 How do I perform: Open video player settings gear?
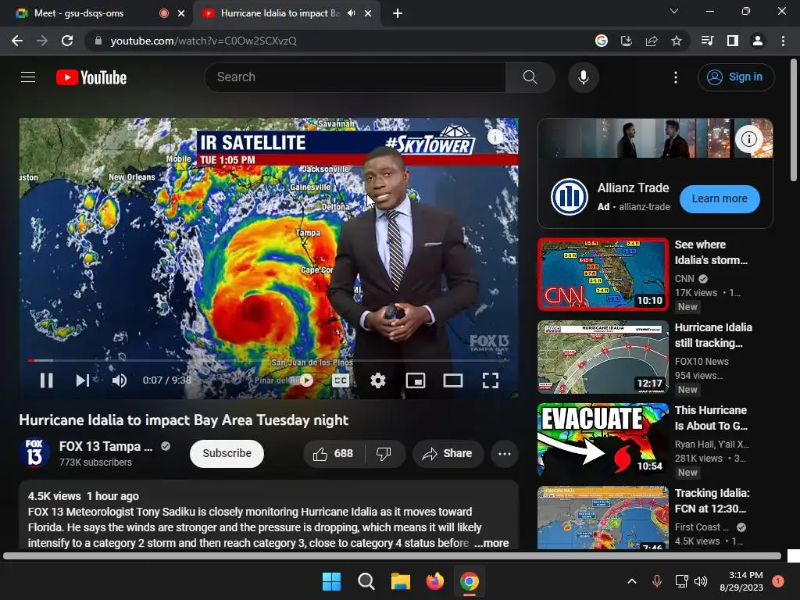click(x=377, y=380)
